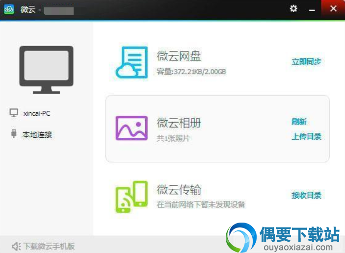Open the purple 微云相册 photo icon
Image resolution: width=345 pixels, height=253 pixels.
pos(132,128)
